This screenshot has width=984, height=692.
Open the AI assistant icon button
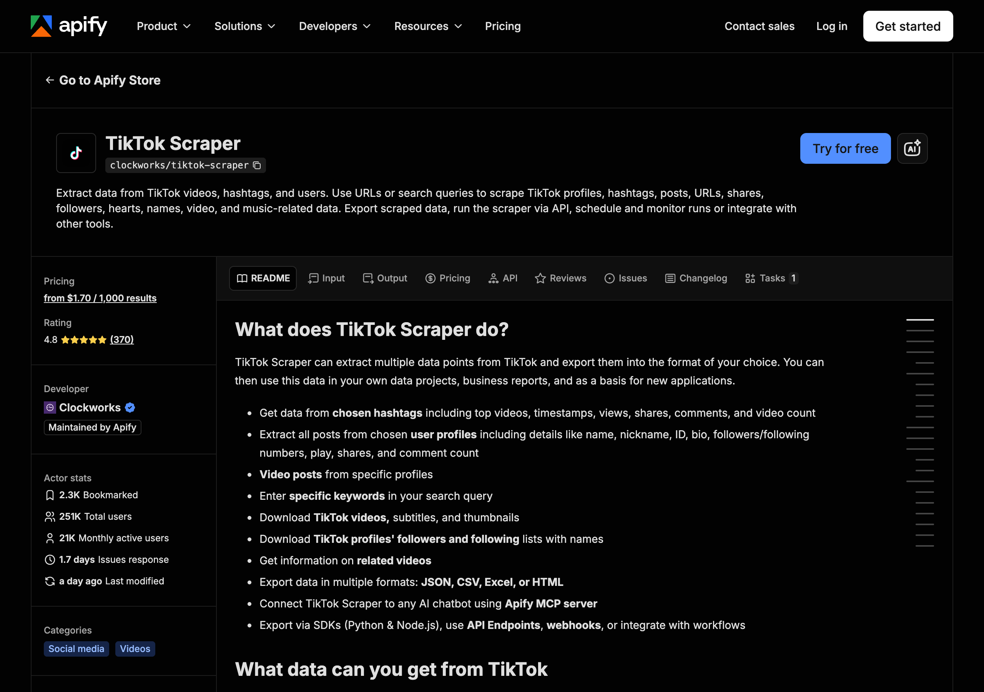point(913,148)
